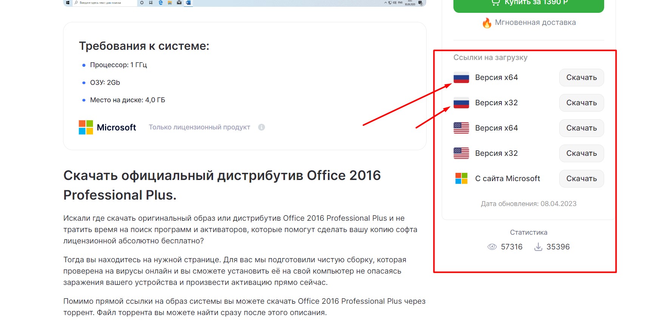
Task: Click the paragraph starting 'Тогда вы находитесь'
Action: [x=235, y=271]
